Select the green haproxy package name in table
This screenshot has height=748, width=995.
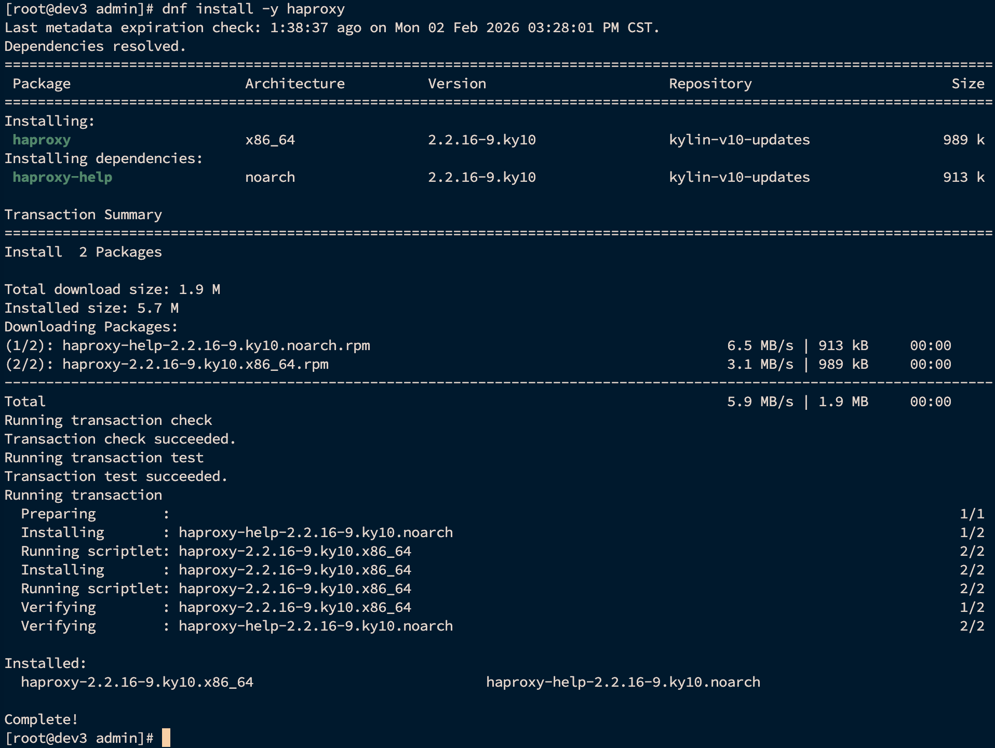(42, 140)
